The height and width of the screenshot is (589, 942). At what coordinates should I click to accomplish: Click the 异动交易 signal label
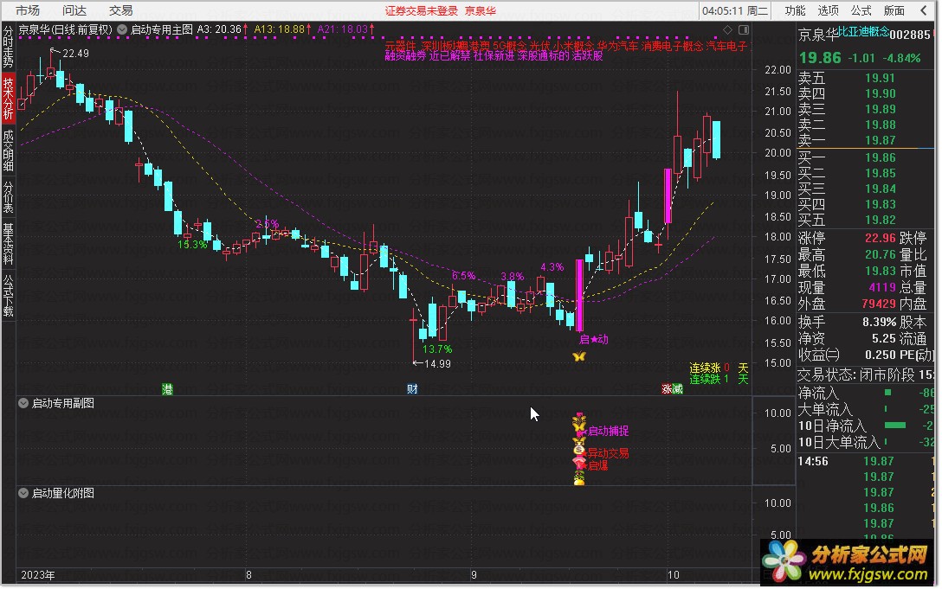pyautogui.click(x=608, y=453)
